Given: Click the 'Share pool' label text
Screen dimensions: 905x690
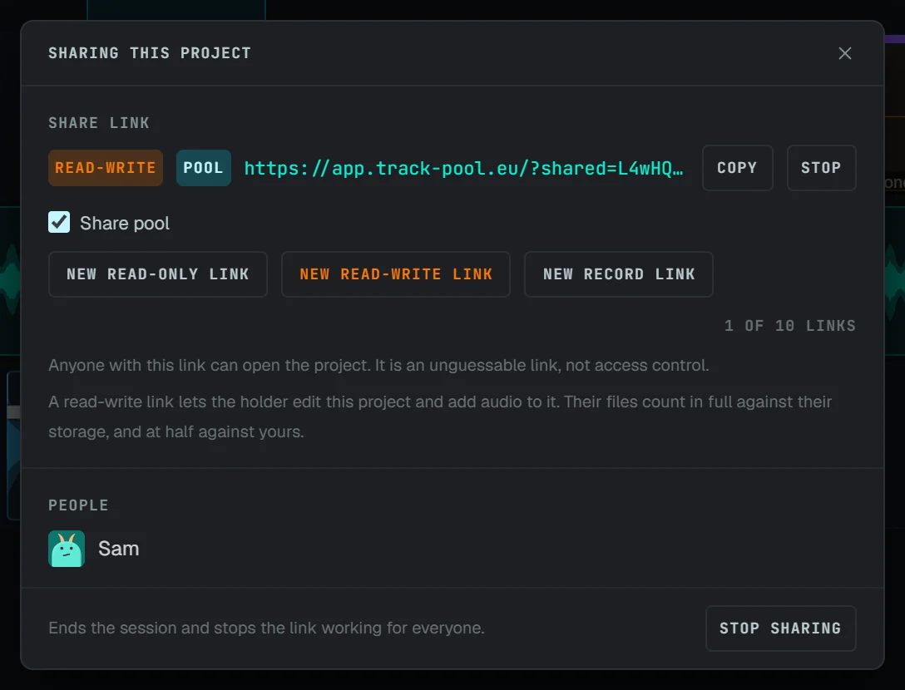Looking at the screenshot, I should pos(125,224).
